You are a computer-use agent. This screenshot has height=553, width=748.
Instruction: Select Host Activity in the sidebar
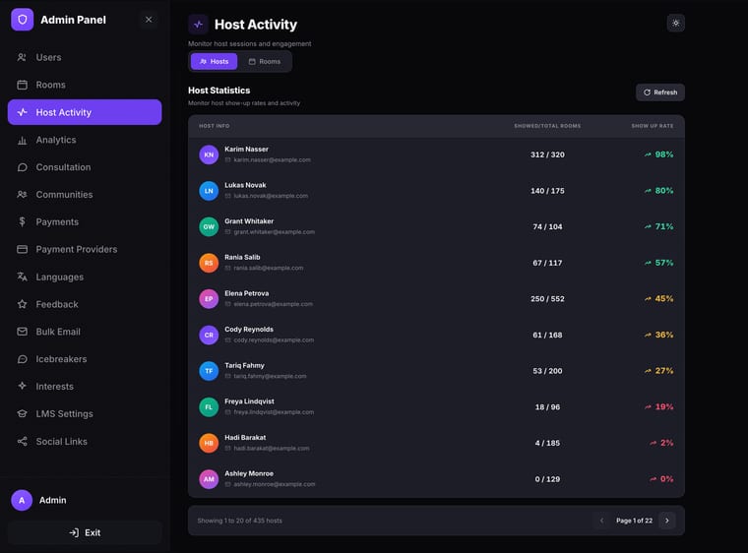(85, 112)
